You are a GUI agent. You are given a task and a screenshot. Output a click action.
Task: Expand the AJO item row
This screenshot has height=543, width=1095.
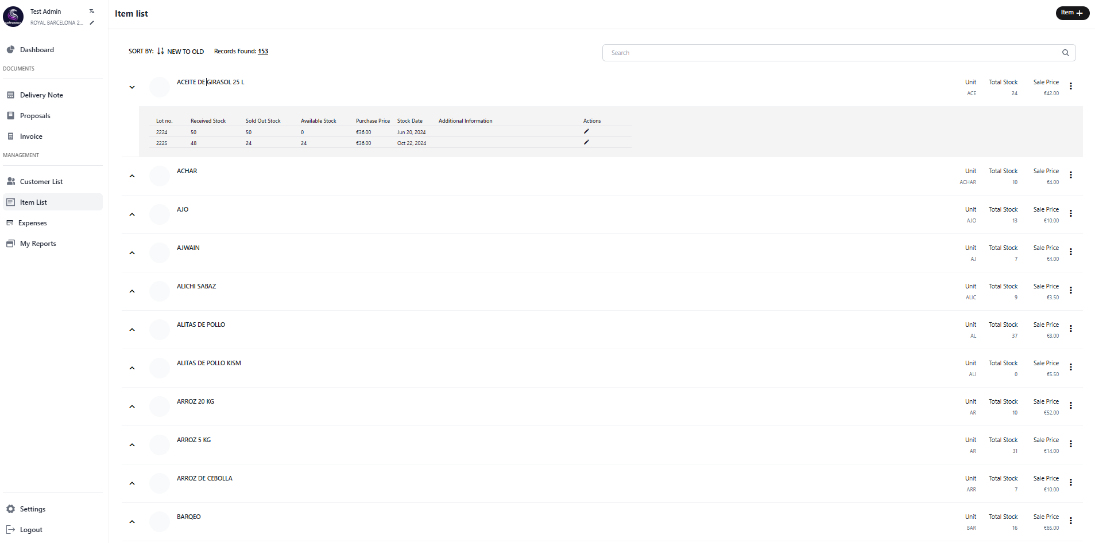132,214
